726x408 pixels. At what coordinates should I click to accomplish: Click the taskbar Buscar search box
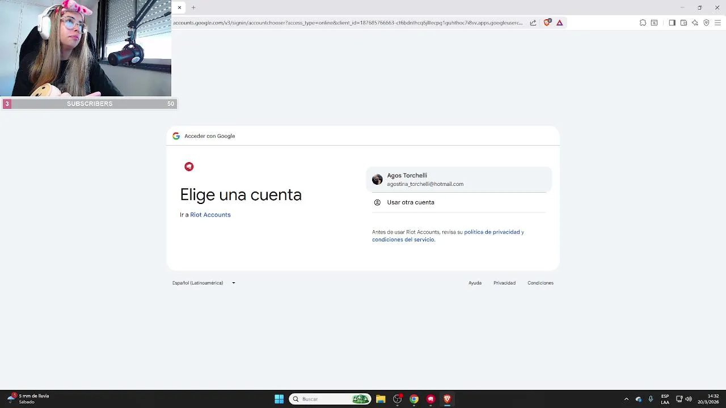[x=330, y=399]
